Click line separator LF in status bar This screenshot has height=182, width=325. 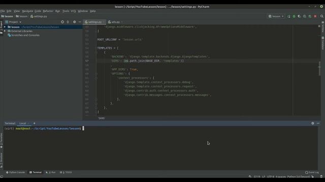point(264,176)
